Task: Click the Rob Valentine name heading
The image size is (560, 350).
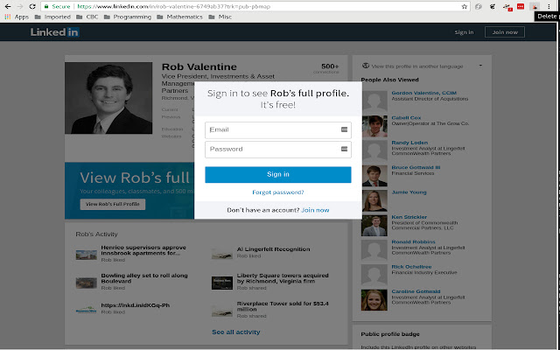Action: click(x=199, y=66)
